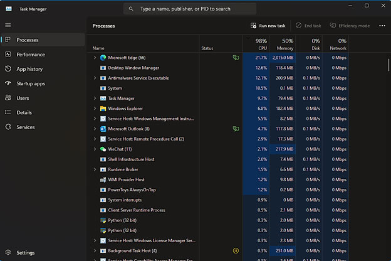Click the Desktop Window Manager icon
The height and width of the screenshot is (261, 391).
[103, 68]
